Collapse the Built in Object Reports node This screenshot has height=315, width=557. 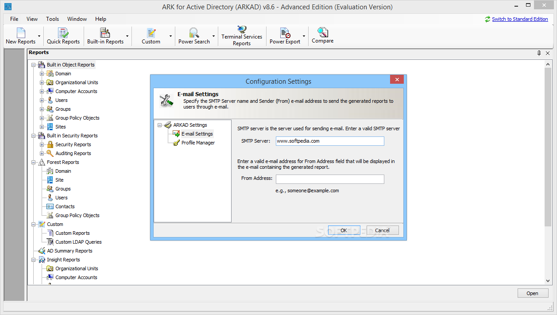pos(33,65)
